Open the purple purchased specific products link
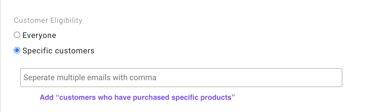Viewport: 366px width, 112px height. pyautogui.click(x=137, y=97)
